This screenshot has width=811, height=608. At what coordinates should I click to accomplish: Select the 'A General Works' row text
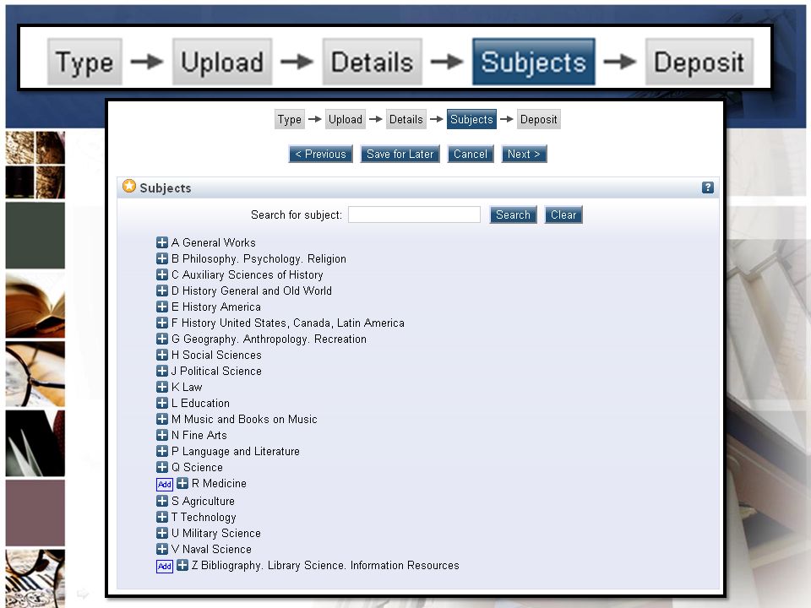214,243
